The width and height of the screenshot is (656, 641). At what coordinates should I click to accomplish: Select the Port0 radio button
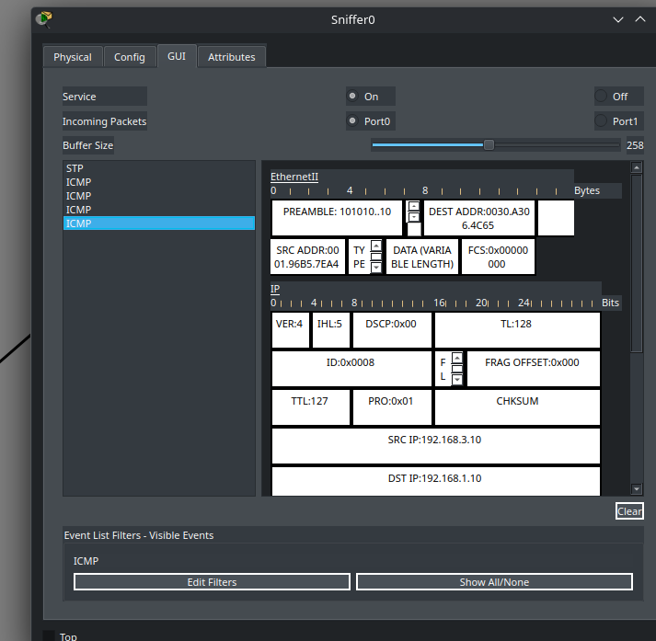(x=353, y=121)
